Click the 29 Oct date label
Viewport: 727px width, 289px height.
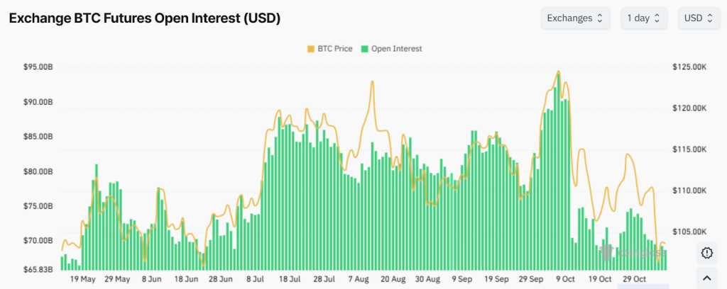[x=634, y=279]
